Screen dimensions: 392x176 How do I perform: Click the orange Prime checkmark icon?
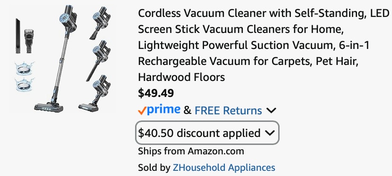(142, 111)
